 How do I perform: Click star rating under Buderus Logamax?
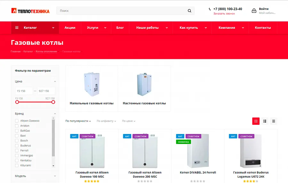[x=251, y=181]
